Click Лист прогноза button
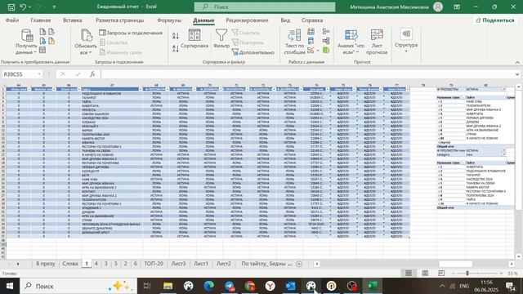The image size is (523, 294). 377,42
